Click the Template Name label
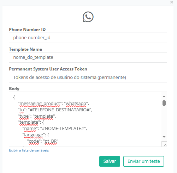 [25, 49]
